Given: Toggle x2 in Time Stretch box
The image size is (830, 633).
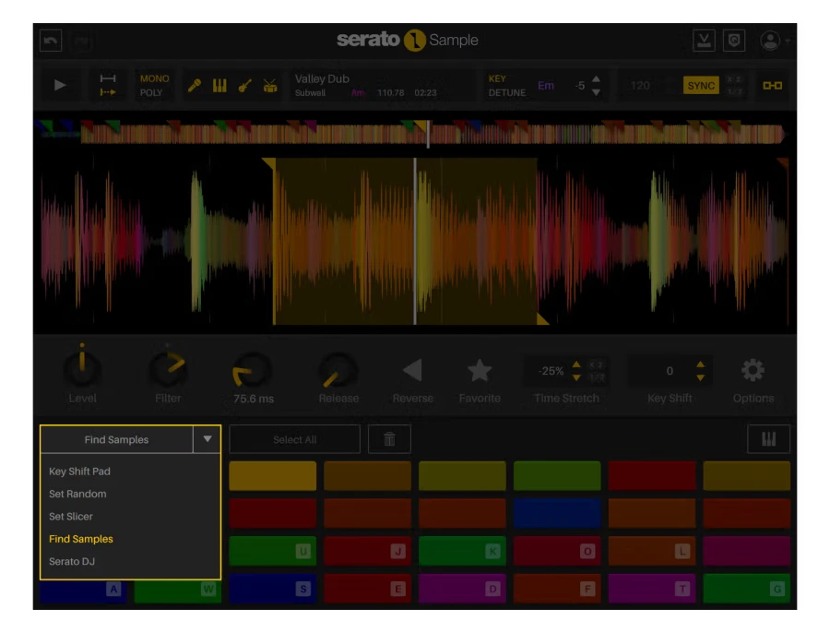Looking at the screenshot, I should pos(596,365).
